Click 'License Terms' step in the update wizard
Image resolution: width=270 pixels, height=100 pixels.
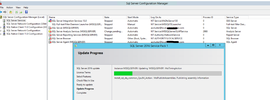click(84, 72)
